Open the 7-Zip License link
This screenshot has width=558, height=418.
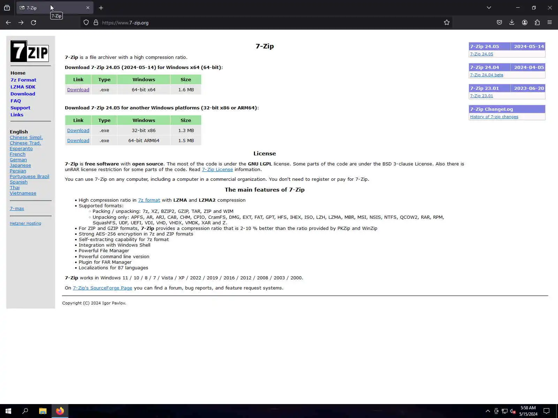[217, 169]
